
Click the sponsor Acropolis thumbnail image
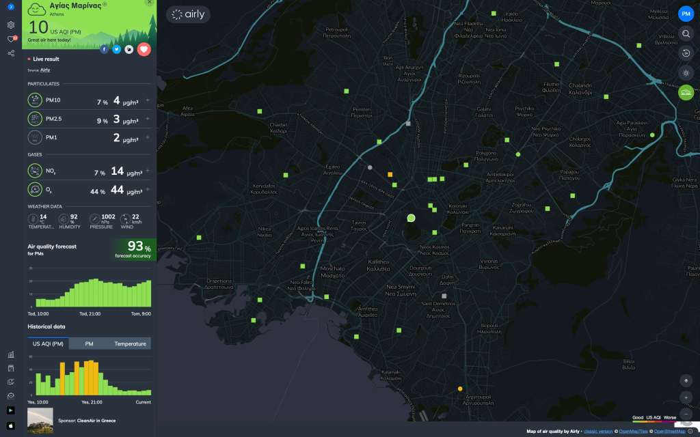pos(40,421)
